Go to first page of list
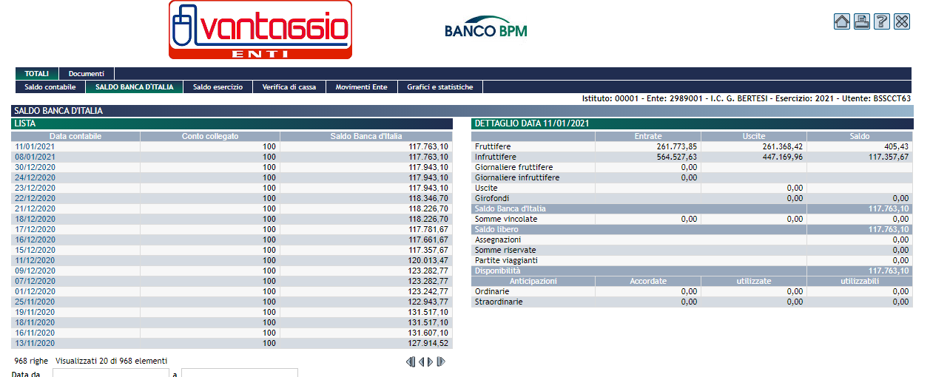 click(x=411, y=361)
